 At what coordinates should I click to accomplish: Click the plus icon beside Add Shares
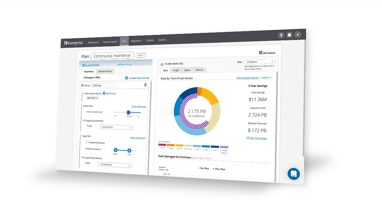click(104, 93)
